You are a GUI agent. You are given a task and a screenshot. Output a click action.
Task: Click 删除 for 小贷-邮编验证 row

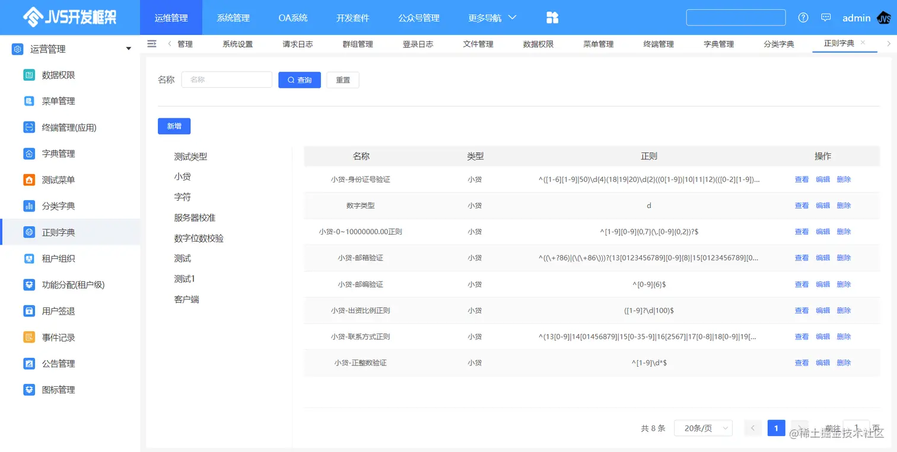(x=844, y=284)
